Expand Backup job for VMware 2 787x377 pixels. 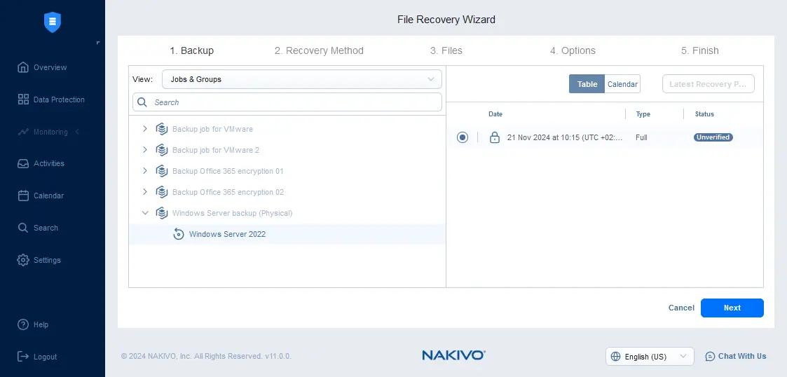[x=144, y=150]
